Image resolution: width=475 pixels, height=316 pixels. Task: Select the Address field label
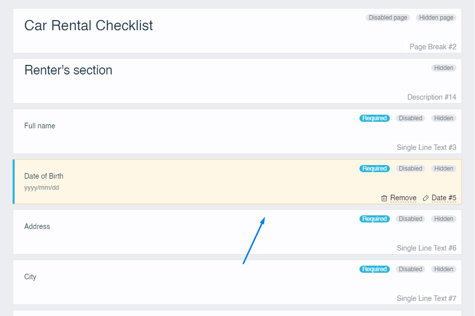pyautogui.click(x=37, y=226)
